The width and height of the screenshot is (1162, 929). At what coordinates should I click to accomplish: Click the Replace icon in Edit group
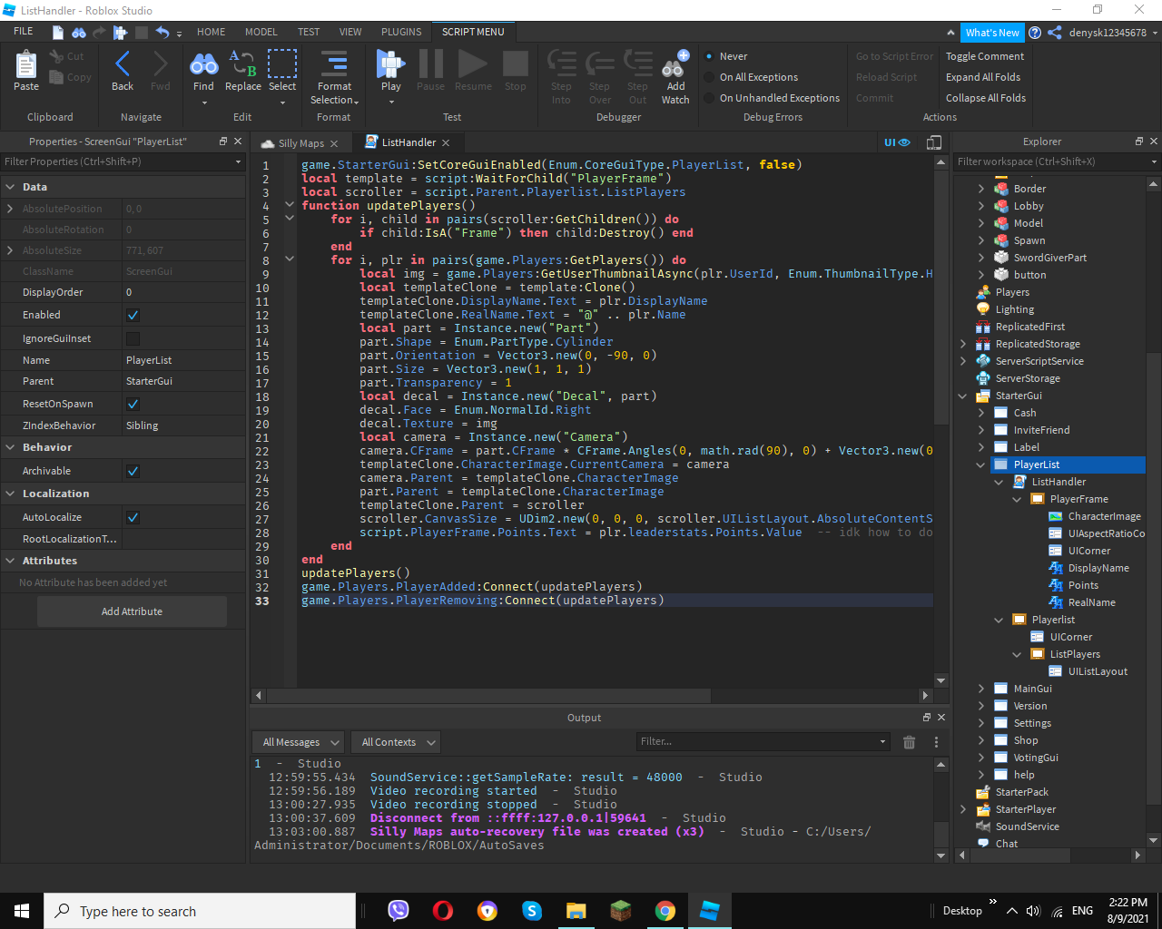(242, 65)
